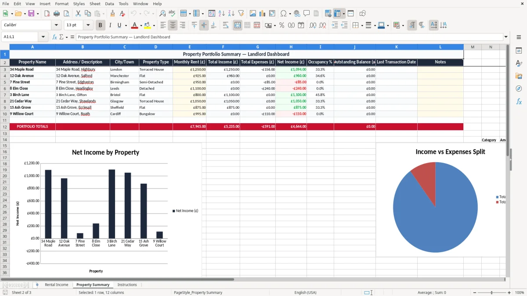Open sidebar Navigator compass icon
Image resolution: width=527 pixels, height=296 pixels.
519,89
